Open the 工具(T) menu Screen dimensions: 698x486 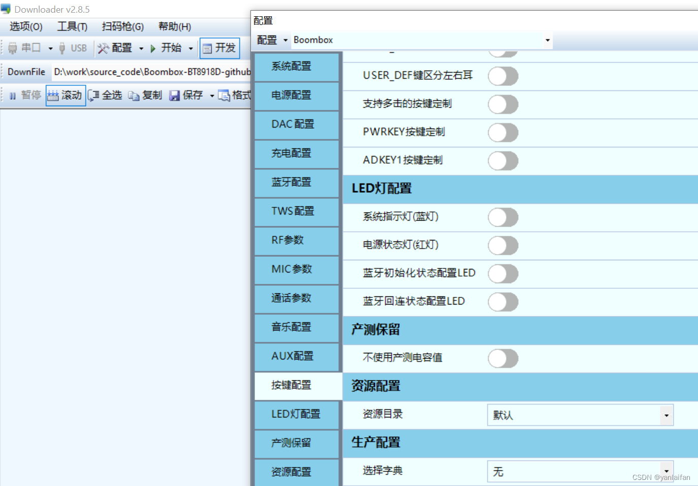(x=72, y=26)
